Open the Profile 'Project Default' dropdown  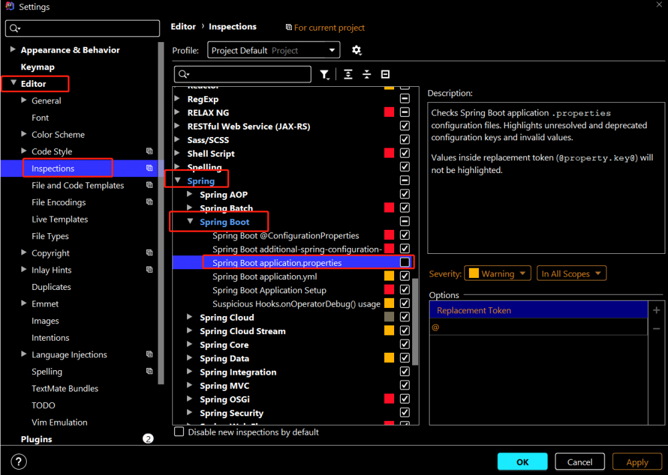[332, 50]
